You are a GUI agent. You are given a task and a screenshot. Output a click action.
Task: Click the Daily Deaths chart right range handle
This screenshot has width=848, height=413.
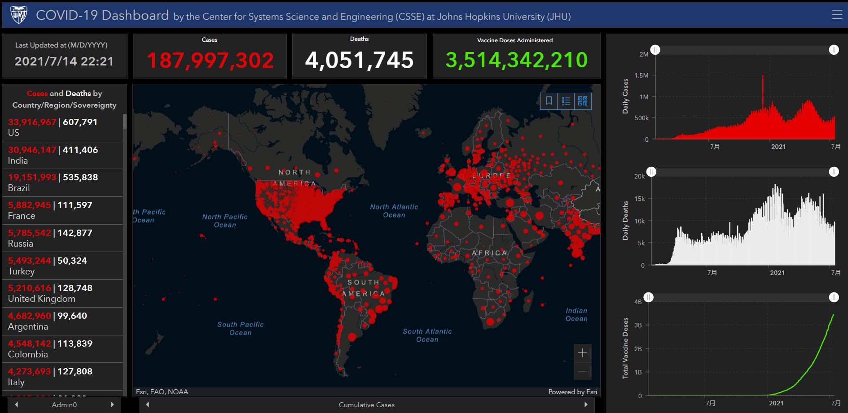834,172
